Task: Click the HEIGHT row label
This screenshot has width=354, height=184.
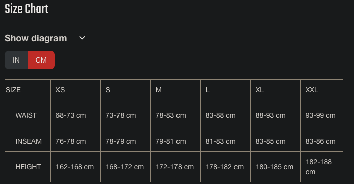Action: click(28, 167)
